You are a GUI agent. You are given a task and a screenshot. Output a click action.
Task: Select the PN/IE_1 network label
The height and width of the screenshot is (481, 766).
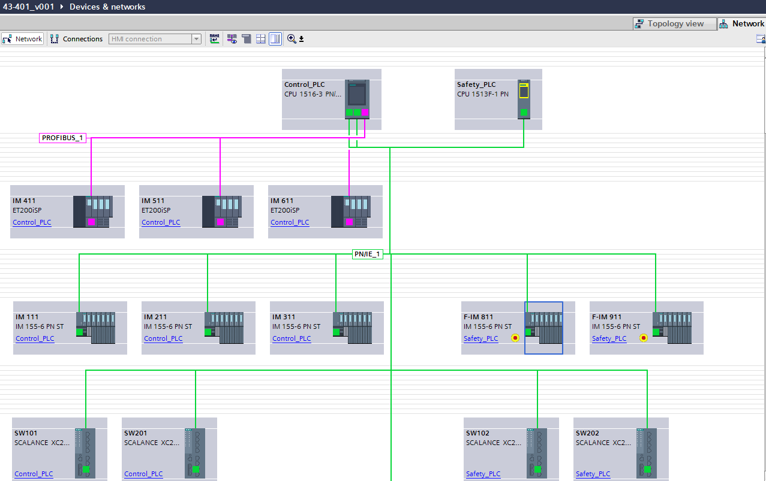367,254
